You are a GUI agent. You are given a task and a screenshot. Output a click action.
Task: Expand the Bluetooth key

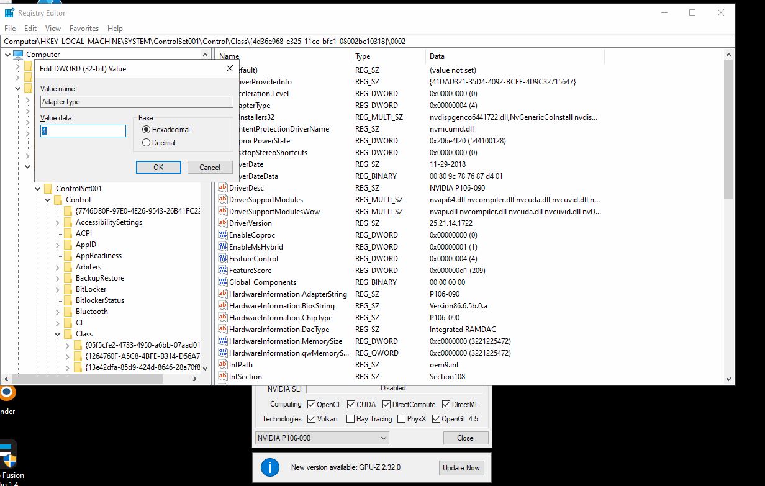pyautogui.click(x=58, y=312)
